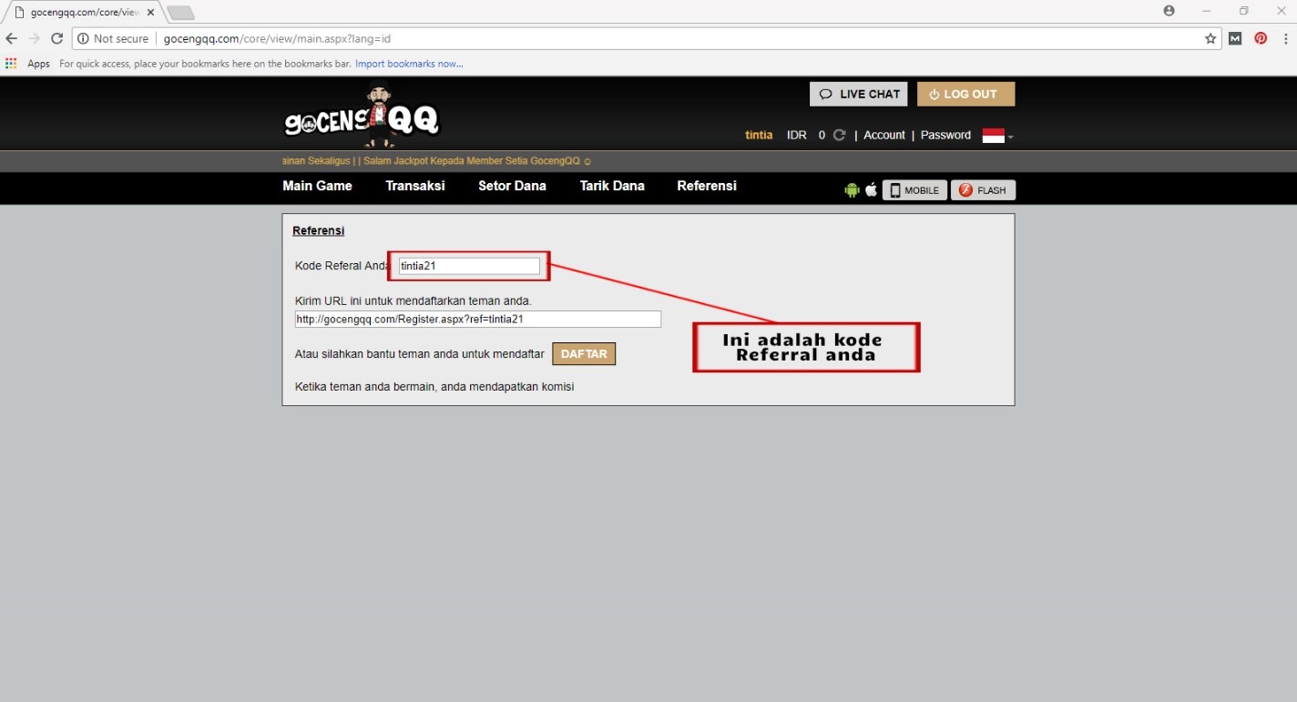
Task: Click the Apple iOS app icon
Action: [x=871, y=190]
